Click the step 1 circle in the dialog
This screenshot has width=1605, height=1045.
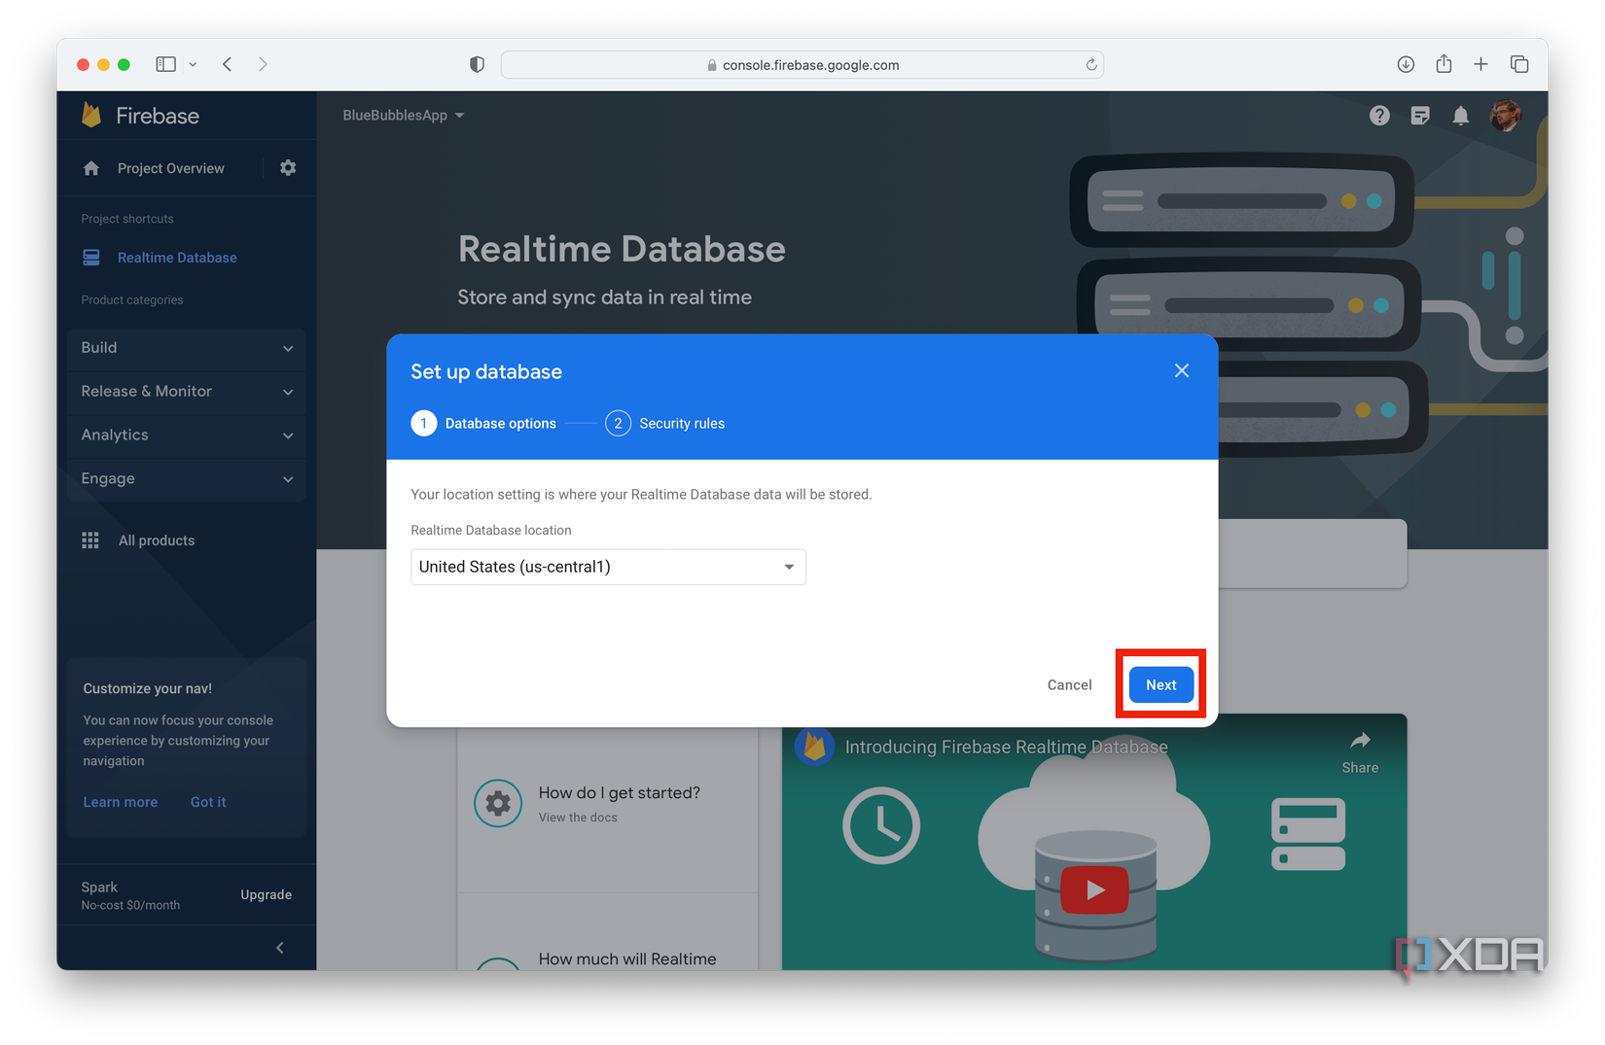point(424,424)
